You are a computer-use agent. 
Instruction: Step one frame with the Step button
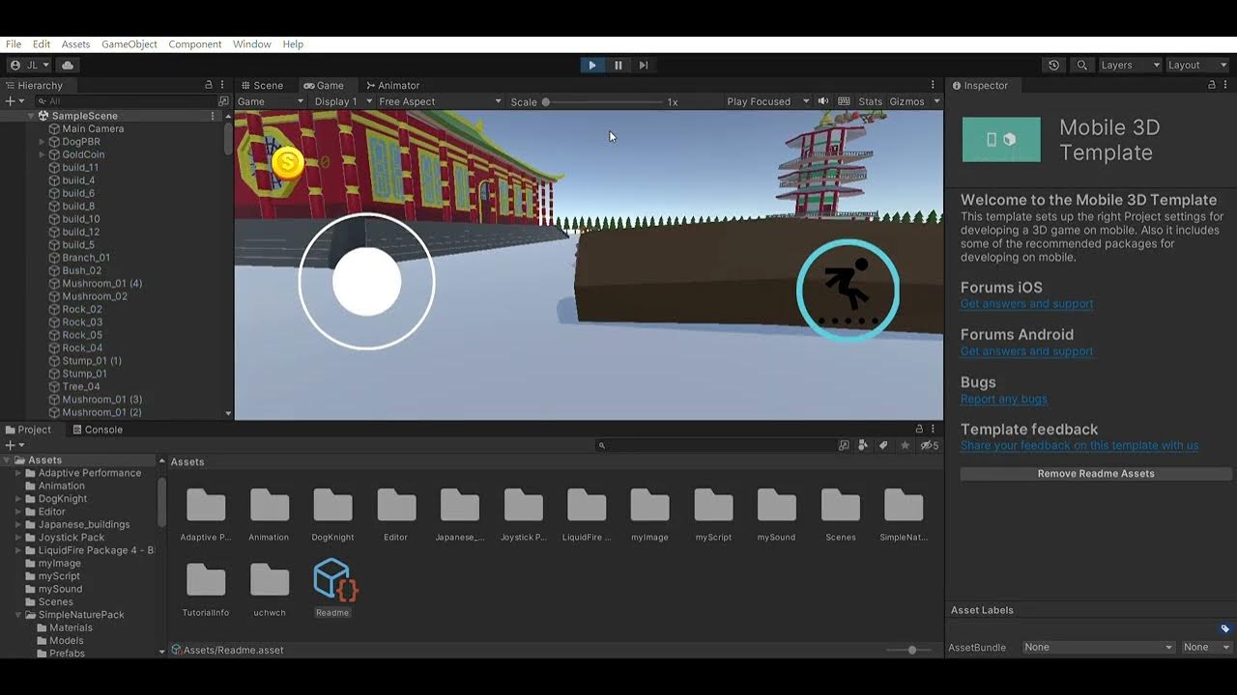(644, 65)
